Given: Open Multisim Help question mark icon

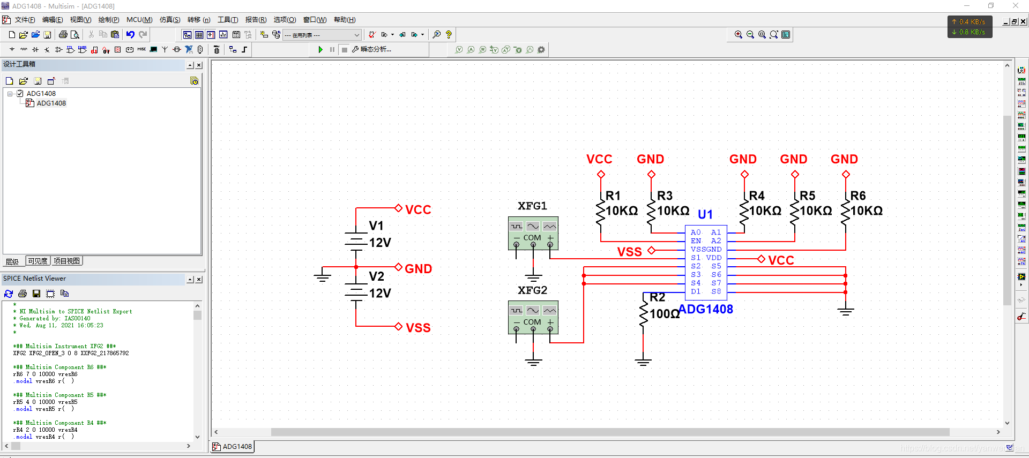Looking at the screenshot, I should pos(449,35).
